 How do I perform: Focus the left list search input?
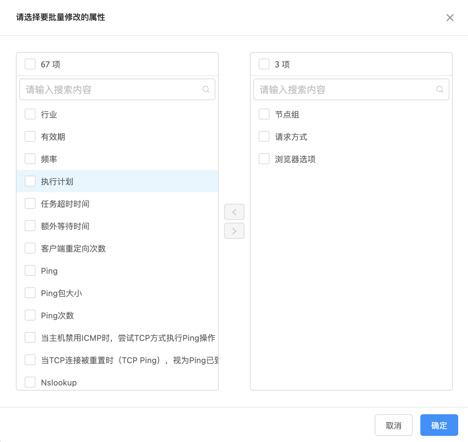(x=112, y=89)
